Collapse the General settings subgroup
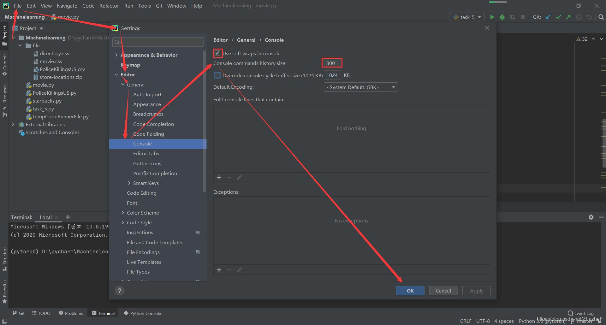 [123, 85]
